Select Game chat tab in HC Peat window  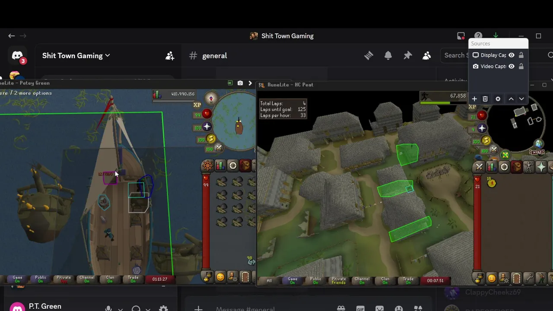[x=292, y=280]
